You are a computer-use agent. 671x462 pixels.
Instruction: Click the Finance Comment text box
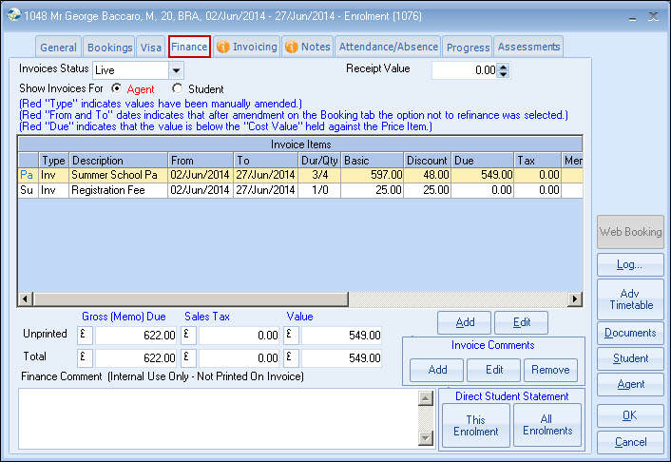click(x=219, y=417)
